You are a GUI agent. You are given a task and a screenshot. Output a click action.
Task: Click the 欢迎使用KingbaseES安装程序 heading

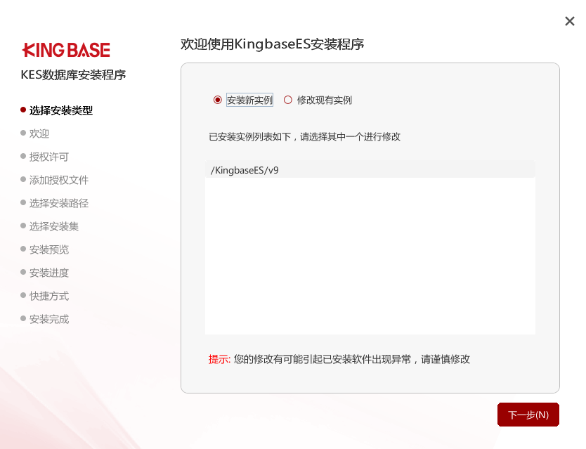pyautogui.click(x=272, y=44)
